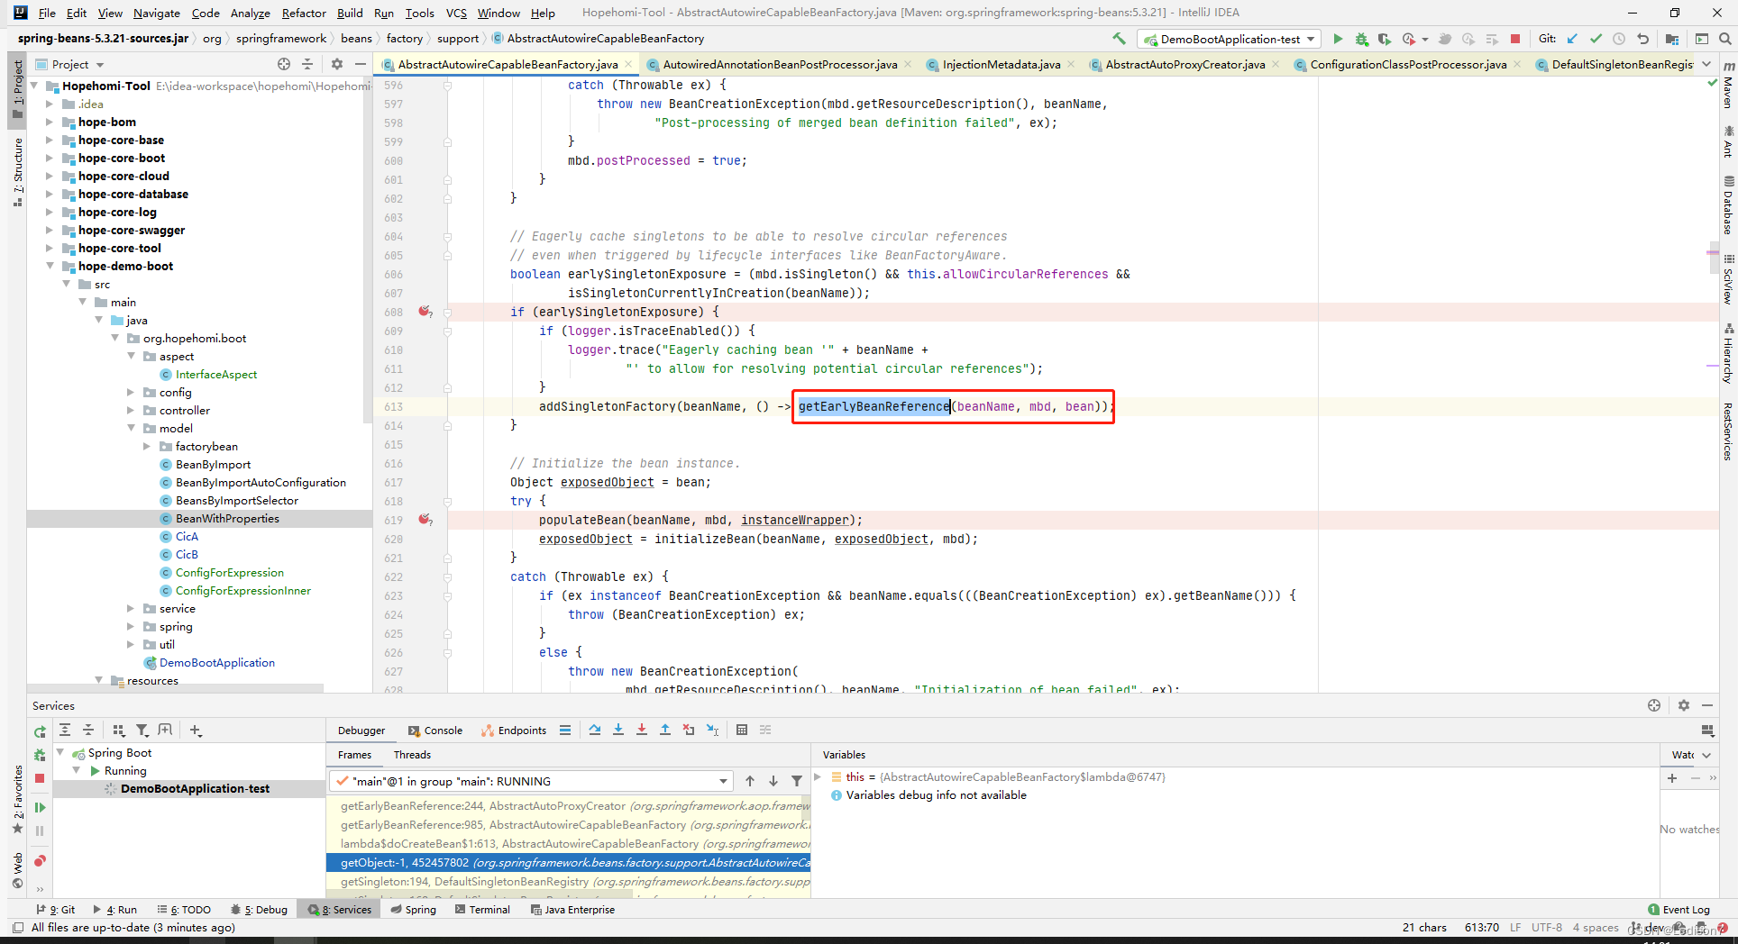Open the Project view mode dropdown
1738x944 pixels.
point(78,64)
